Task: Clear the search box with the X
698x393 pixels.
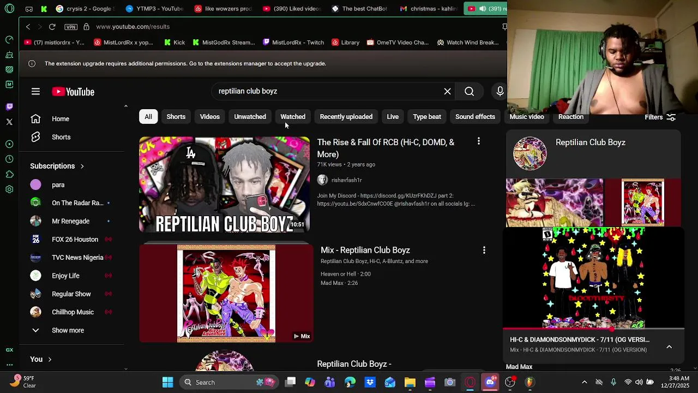Action: coord(447,92)
